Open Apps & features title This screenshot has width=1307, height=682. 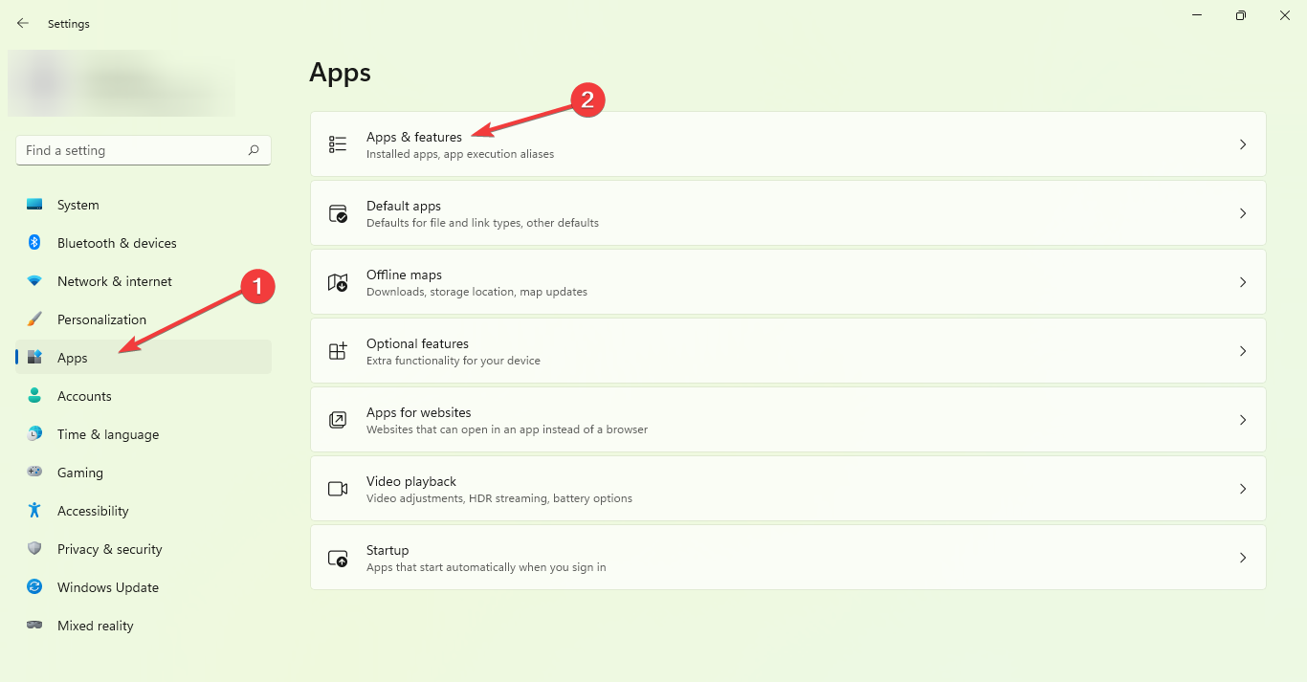[x=414, y=137]
